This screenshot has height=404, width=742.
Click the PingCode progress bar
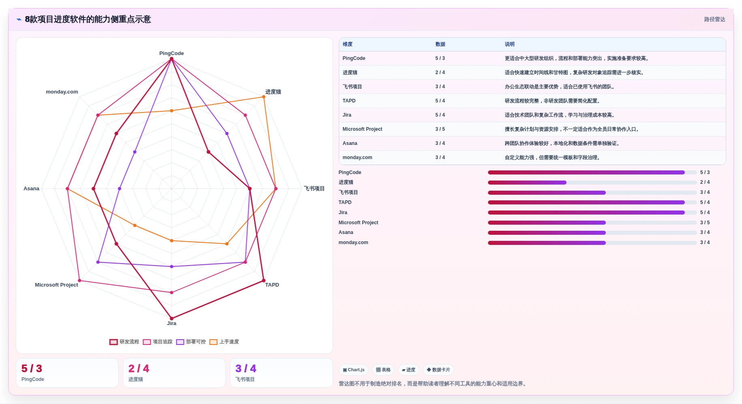(592, 172)
